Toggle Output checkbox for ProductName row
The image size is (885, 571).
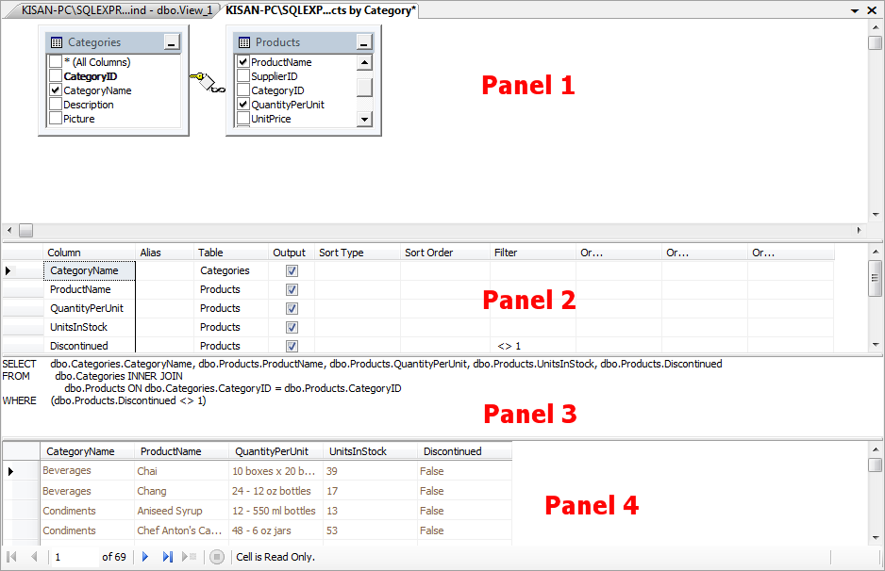(x=292, y=289)
